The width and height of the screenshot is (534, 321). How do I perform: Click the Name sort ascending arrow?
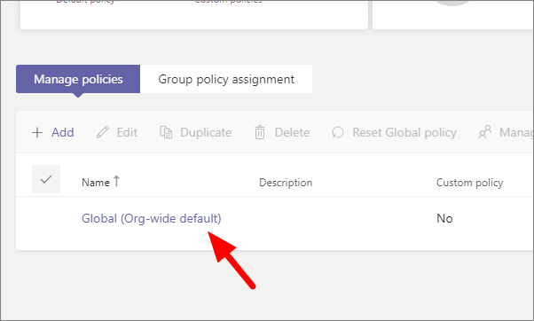click(116, 181)
